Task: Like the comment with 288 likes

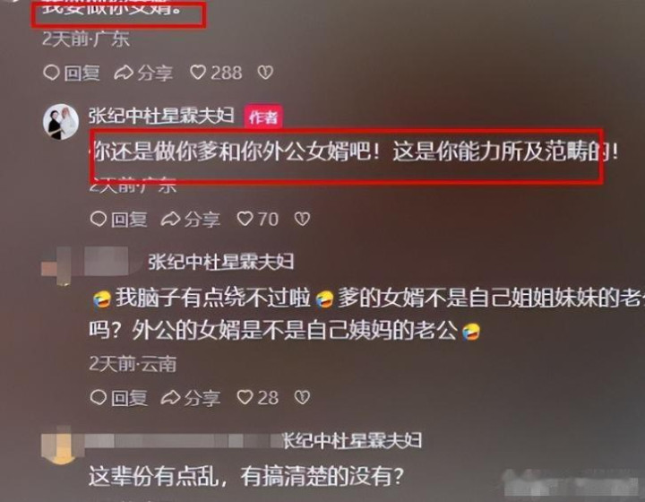Action: pos(216,73)
